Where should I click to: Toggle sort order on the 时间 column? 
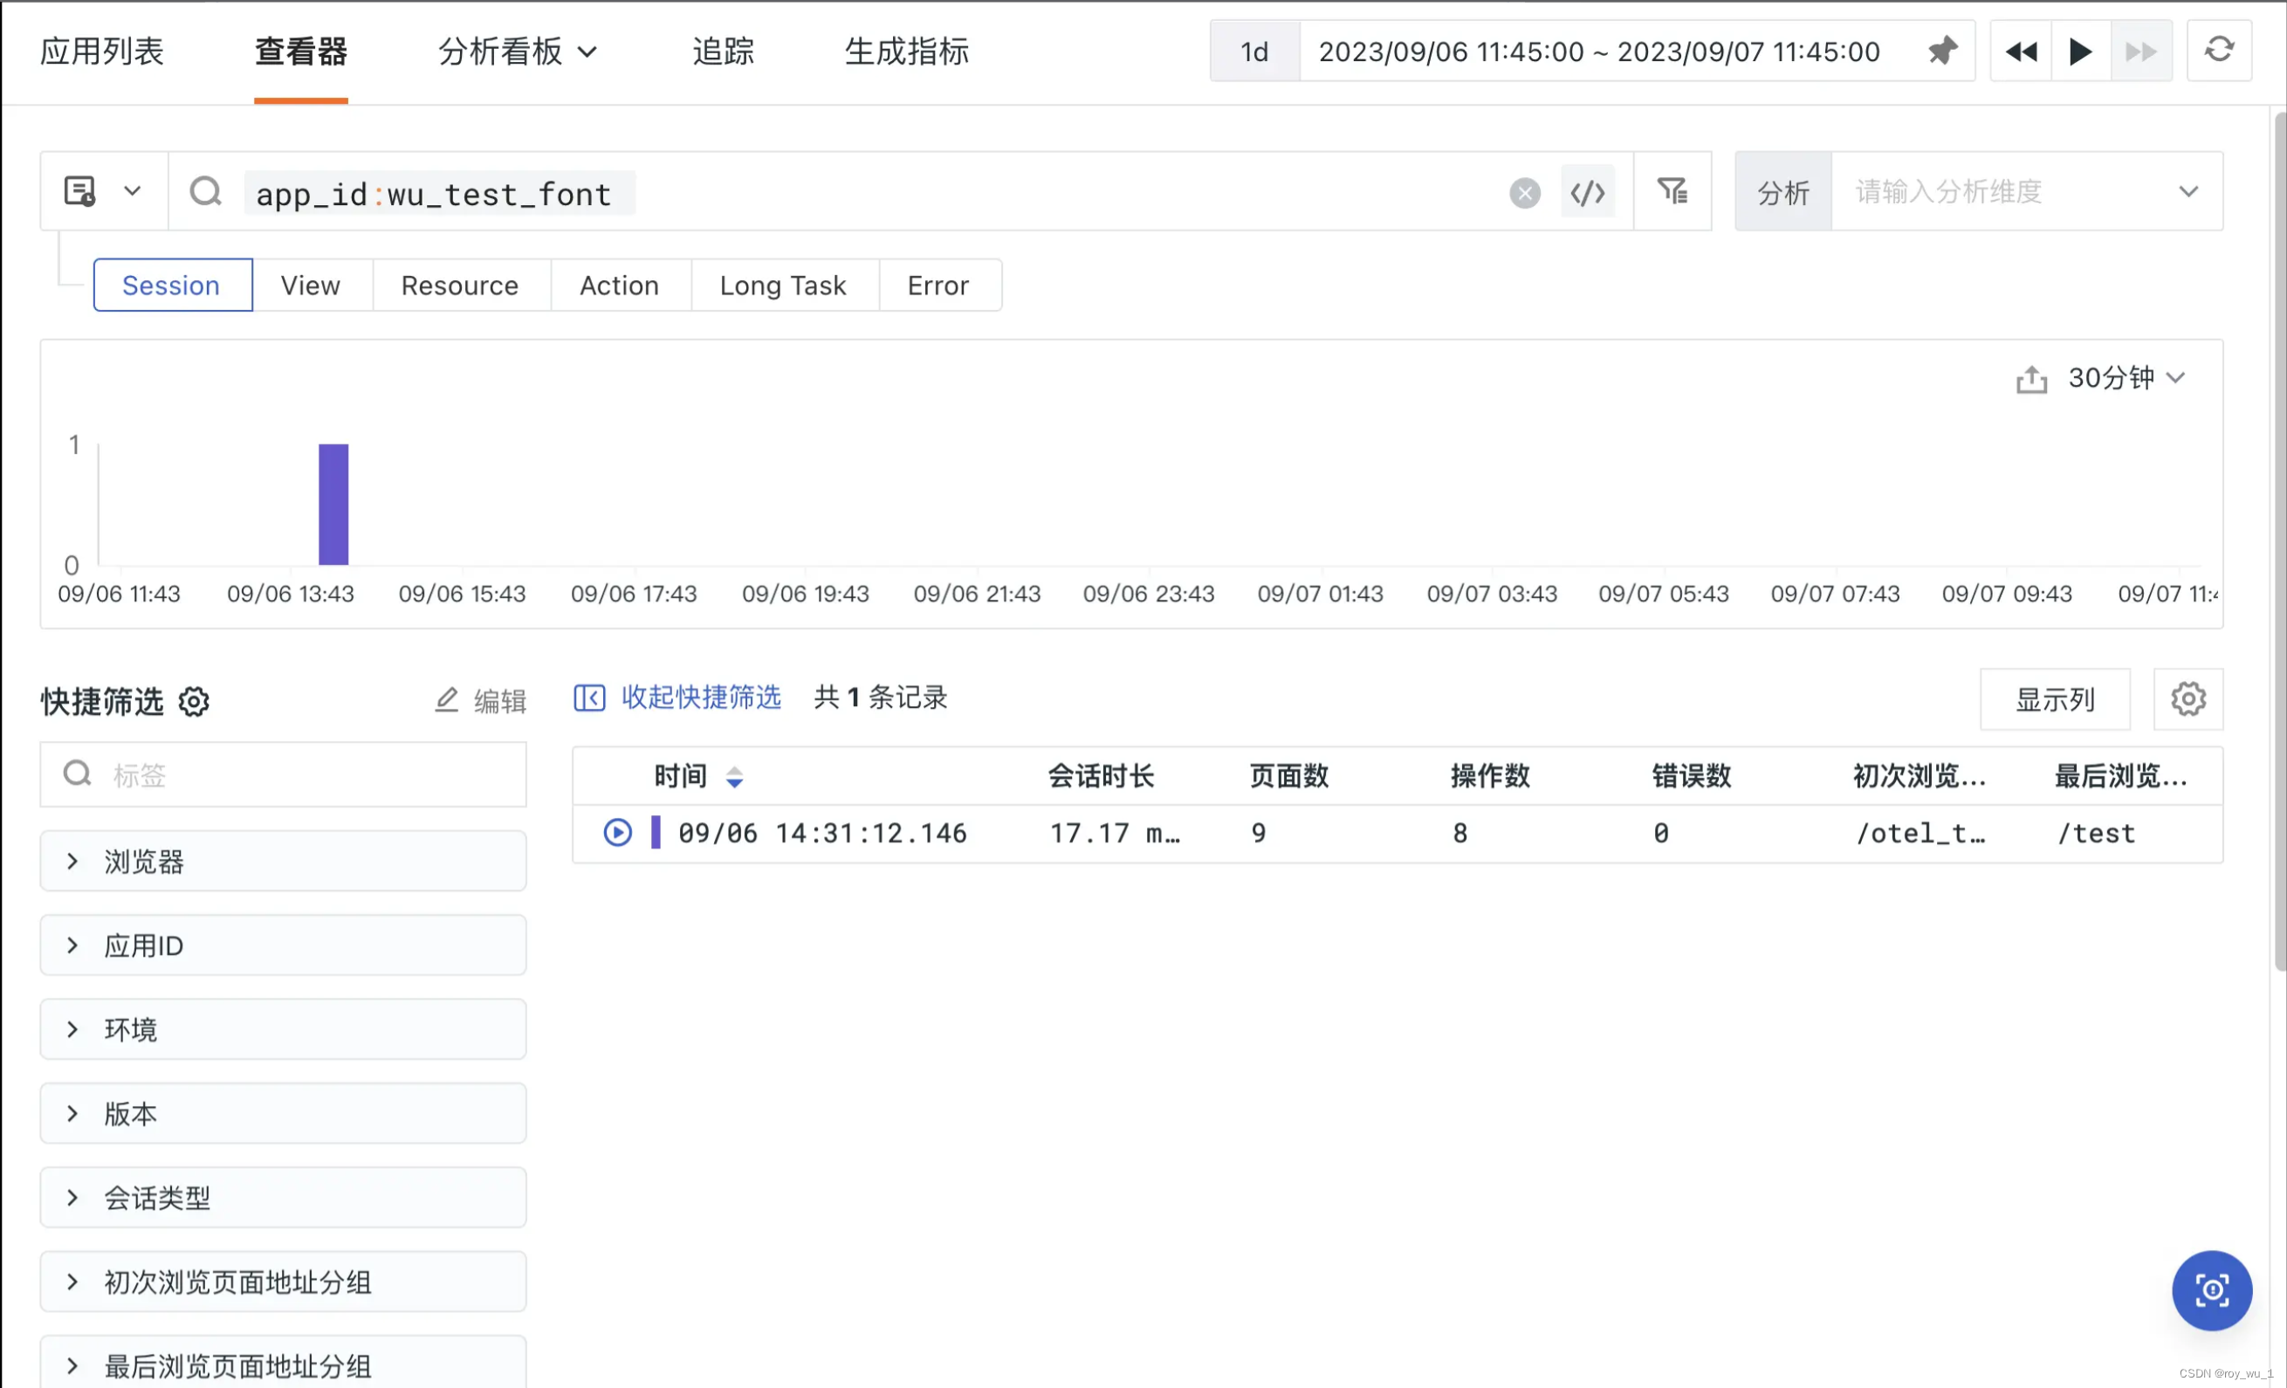tap(735, 776)
